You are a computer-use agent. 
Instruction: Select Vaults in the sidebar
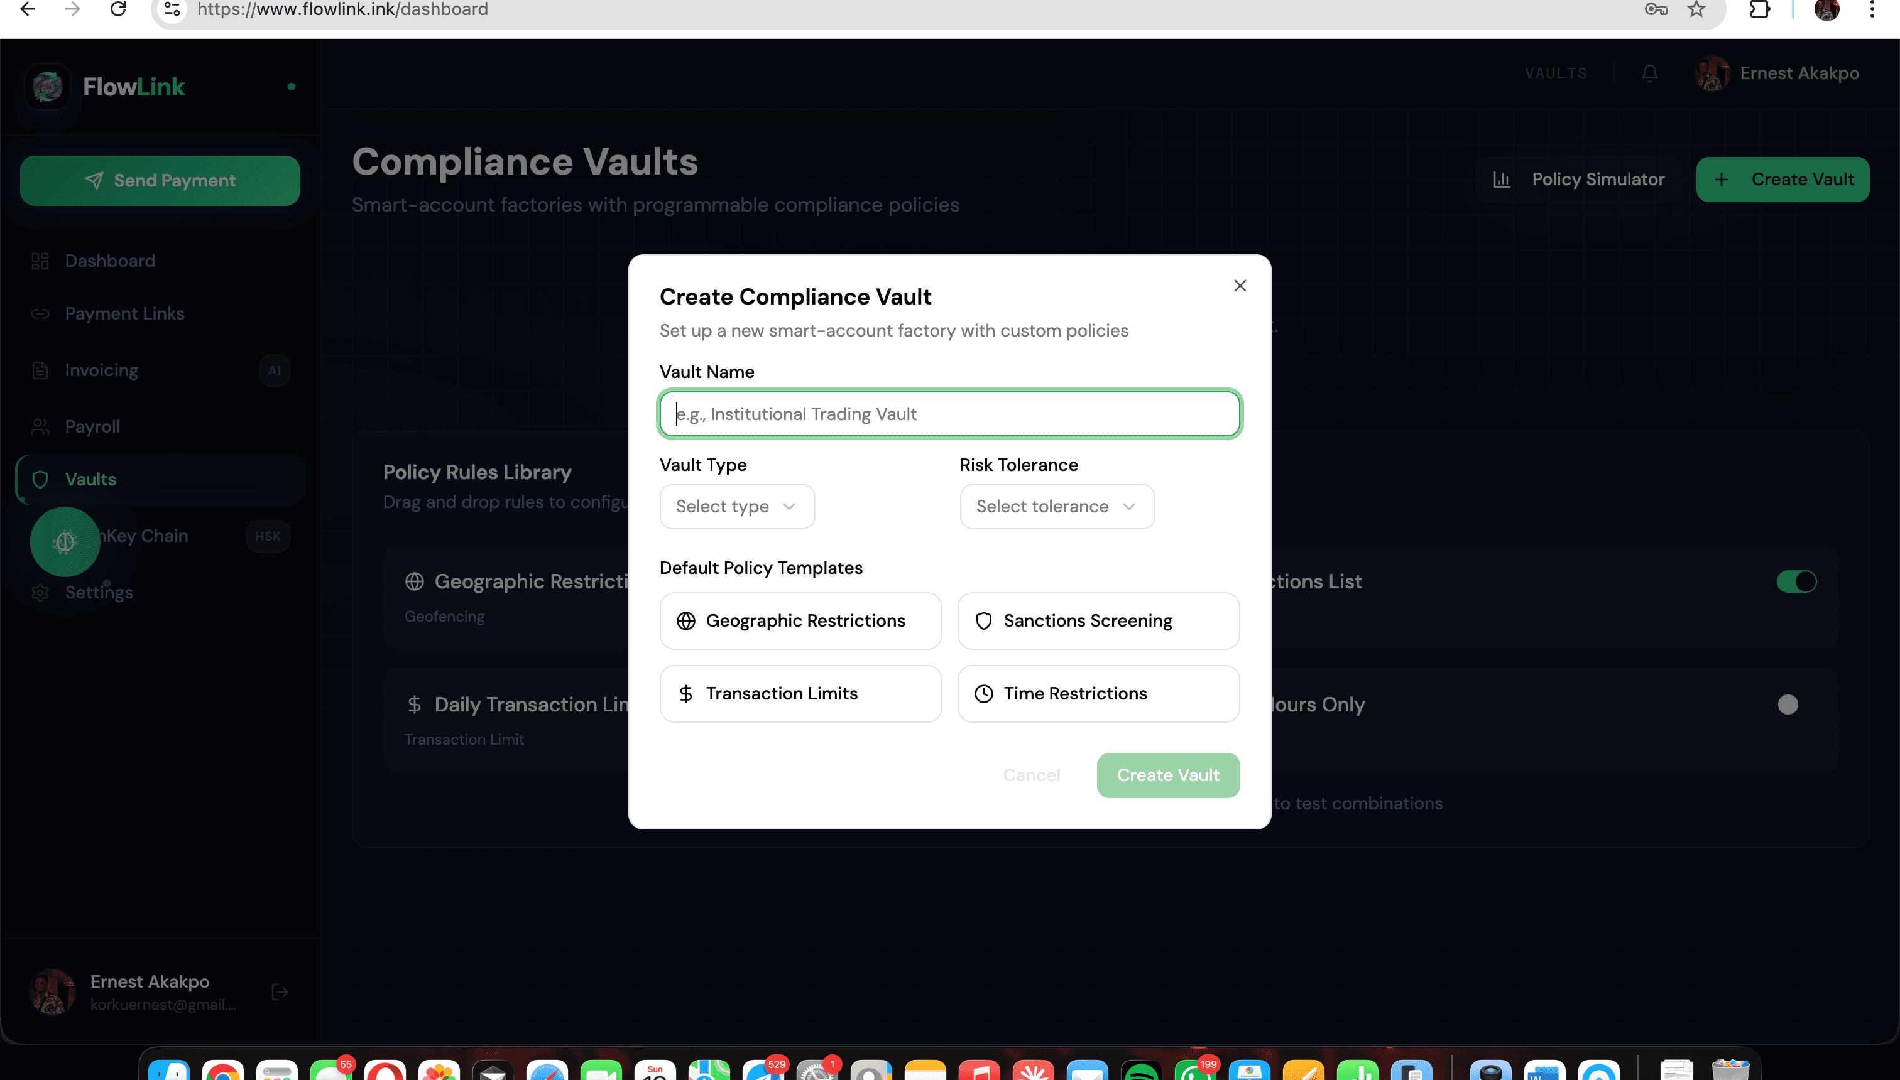160,479
